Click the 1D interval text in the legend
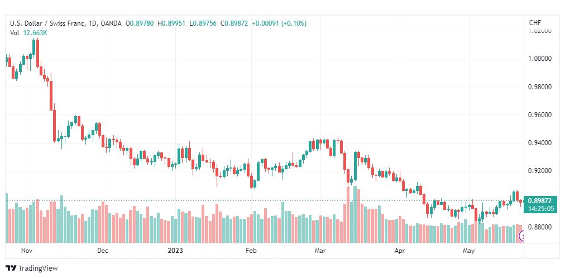565x278 pixels. [x=93, y=23]
